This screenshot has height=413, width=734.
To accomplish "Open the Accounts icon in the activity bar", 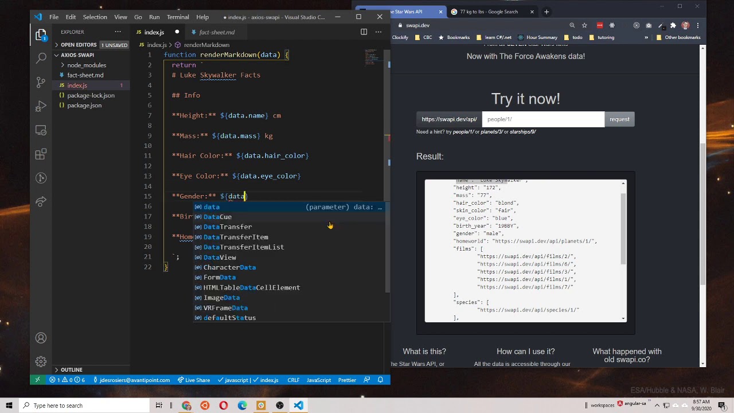I will click(x=41, y=338).
